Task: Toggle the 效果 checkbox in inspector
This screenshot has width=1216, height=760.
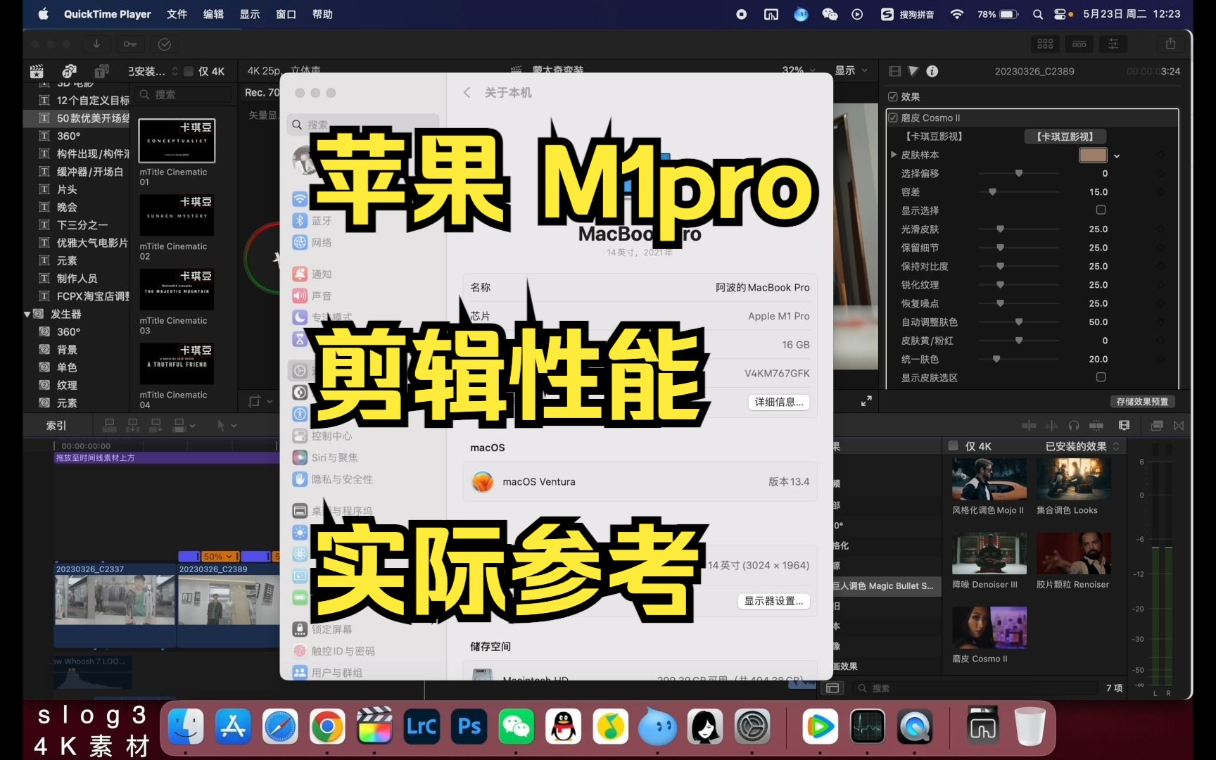Action: tap(893, 96)
